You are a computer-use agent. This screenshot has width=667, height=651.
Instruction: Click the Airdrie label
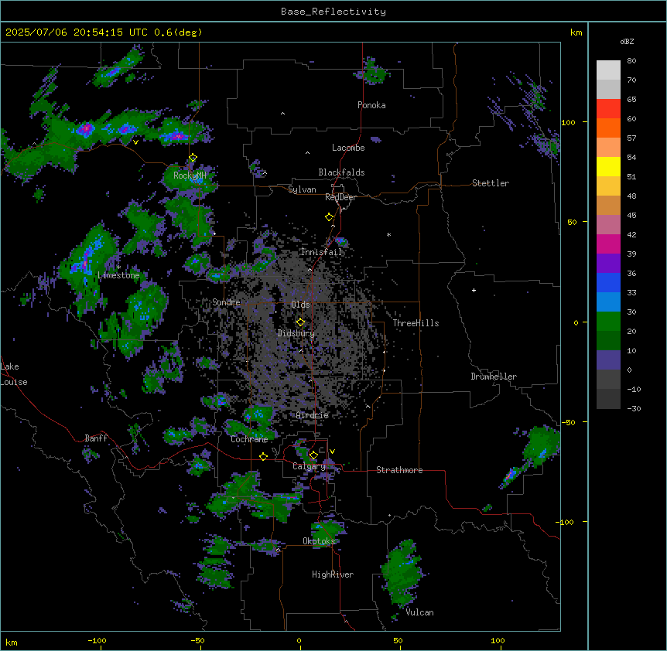point(313,415)
